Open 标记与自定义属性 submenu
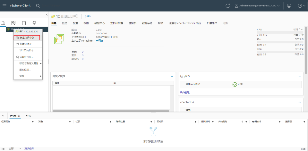The height and width of the screenshot is (151, 308). 28,63
